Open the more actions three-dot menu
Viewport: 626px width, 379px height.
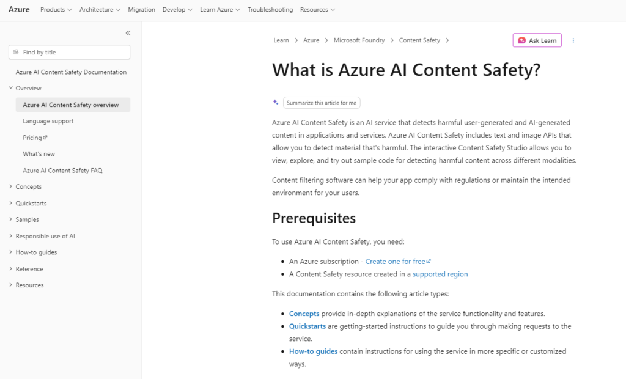[x=573, y=40]
